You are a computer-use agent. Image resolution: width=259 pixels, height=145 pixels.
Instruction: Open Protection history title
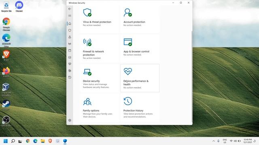pyautogui.click(x=133, y=111)
